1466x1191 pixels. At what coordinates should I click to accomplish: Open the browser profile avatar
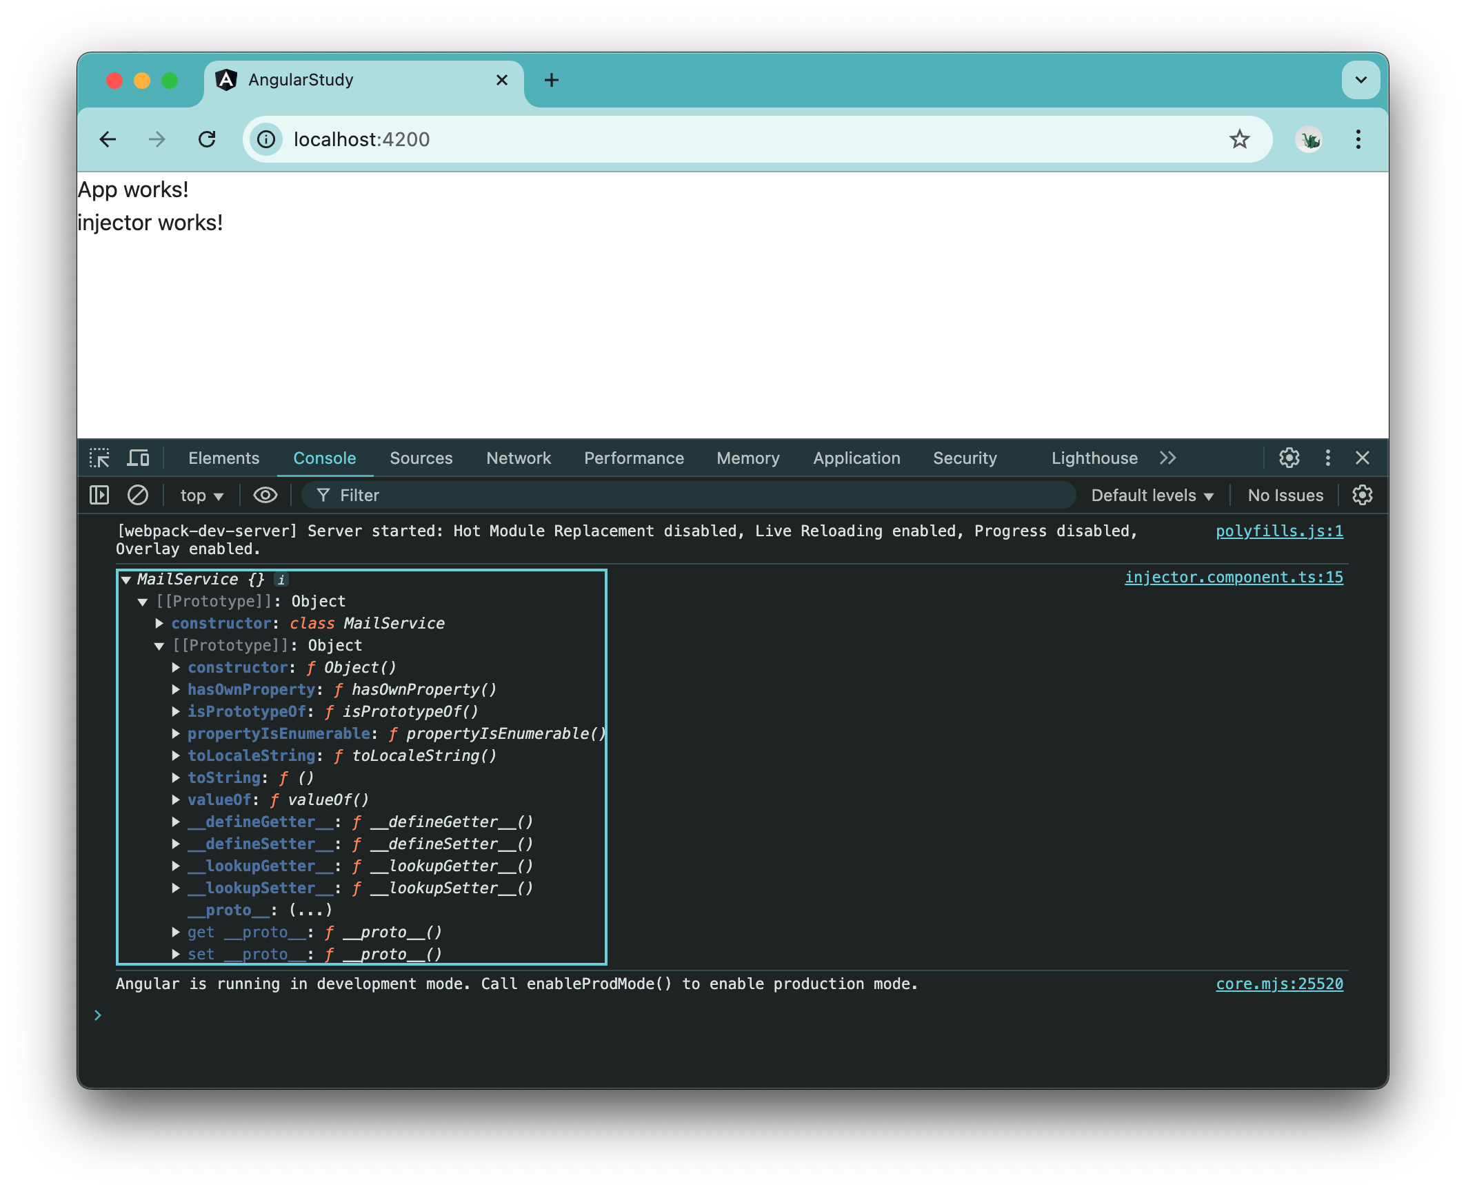[1308, 139]
